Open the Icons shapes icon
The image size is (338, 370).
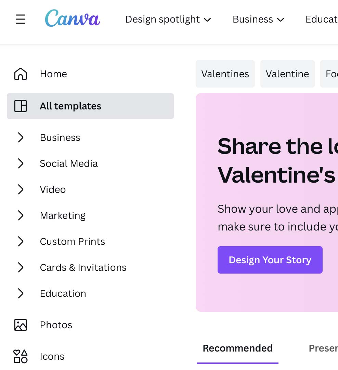point(21,356)
